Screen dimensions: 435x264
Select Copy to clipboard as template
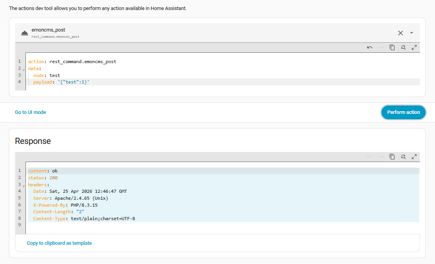click(x=59, y=243)
